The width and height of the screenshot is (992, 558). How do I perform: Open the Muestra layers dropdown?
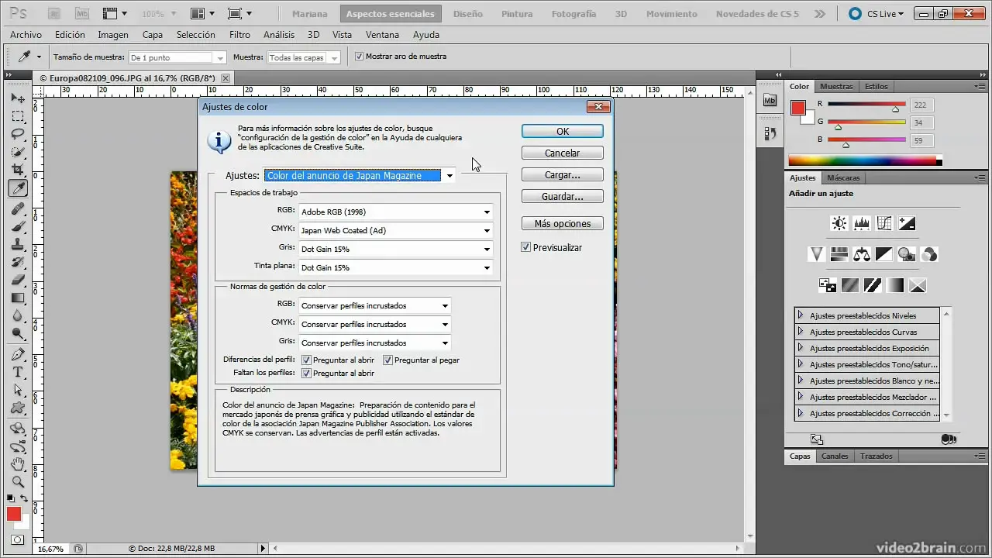pyautogui.click(x=304, y=57)
